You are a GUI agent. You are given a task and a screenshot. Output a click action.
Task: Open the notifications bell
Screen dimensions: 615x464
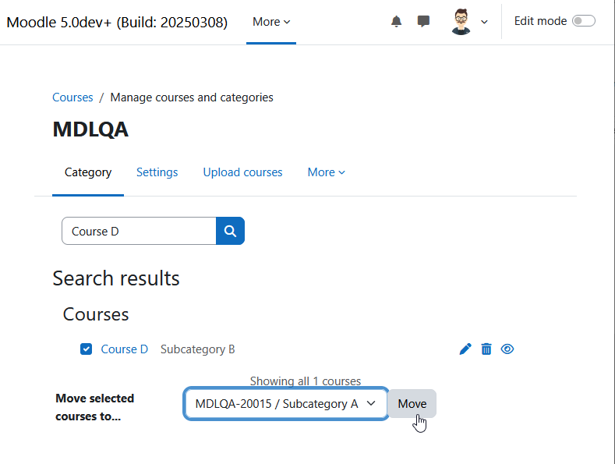(x=396, y=21)
